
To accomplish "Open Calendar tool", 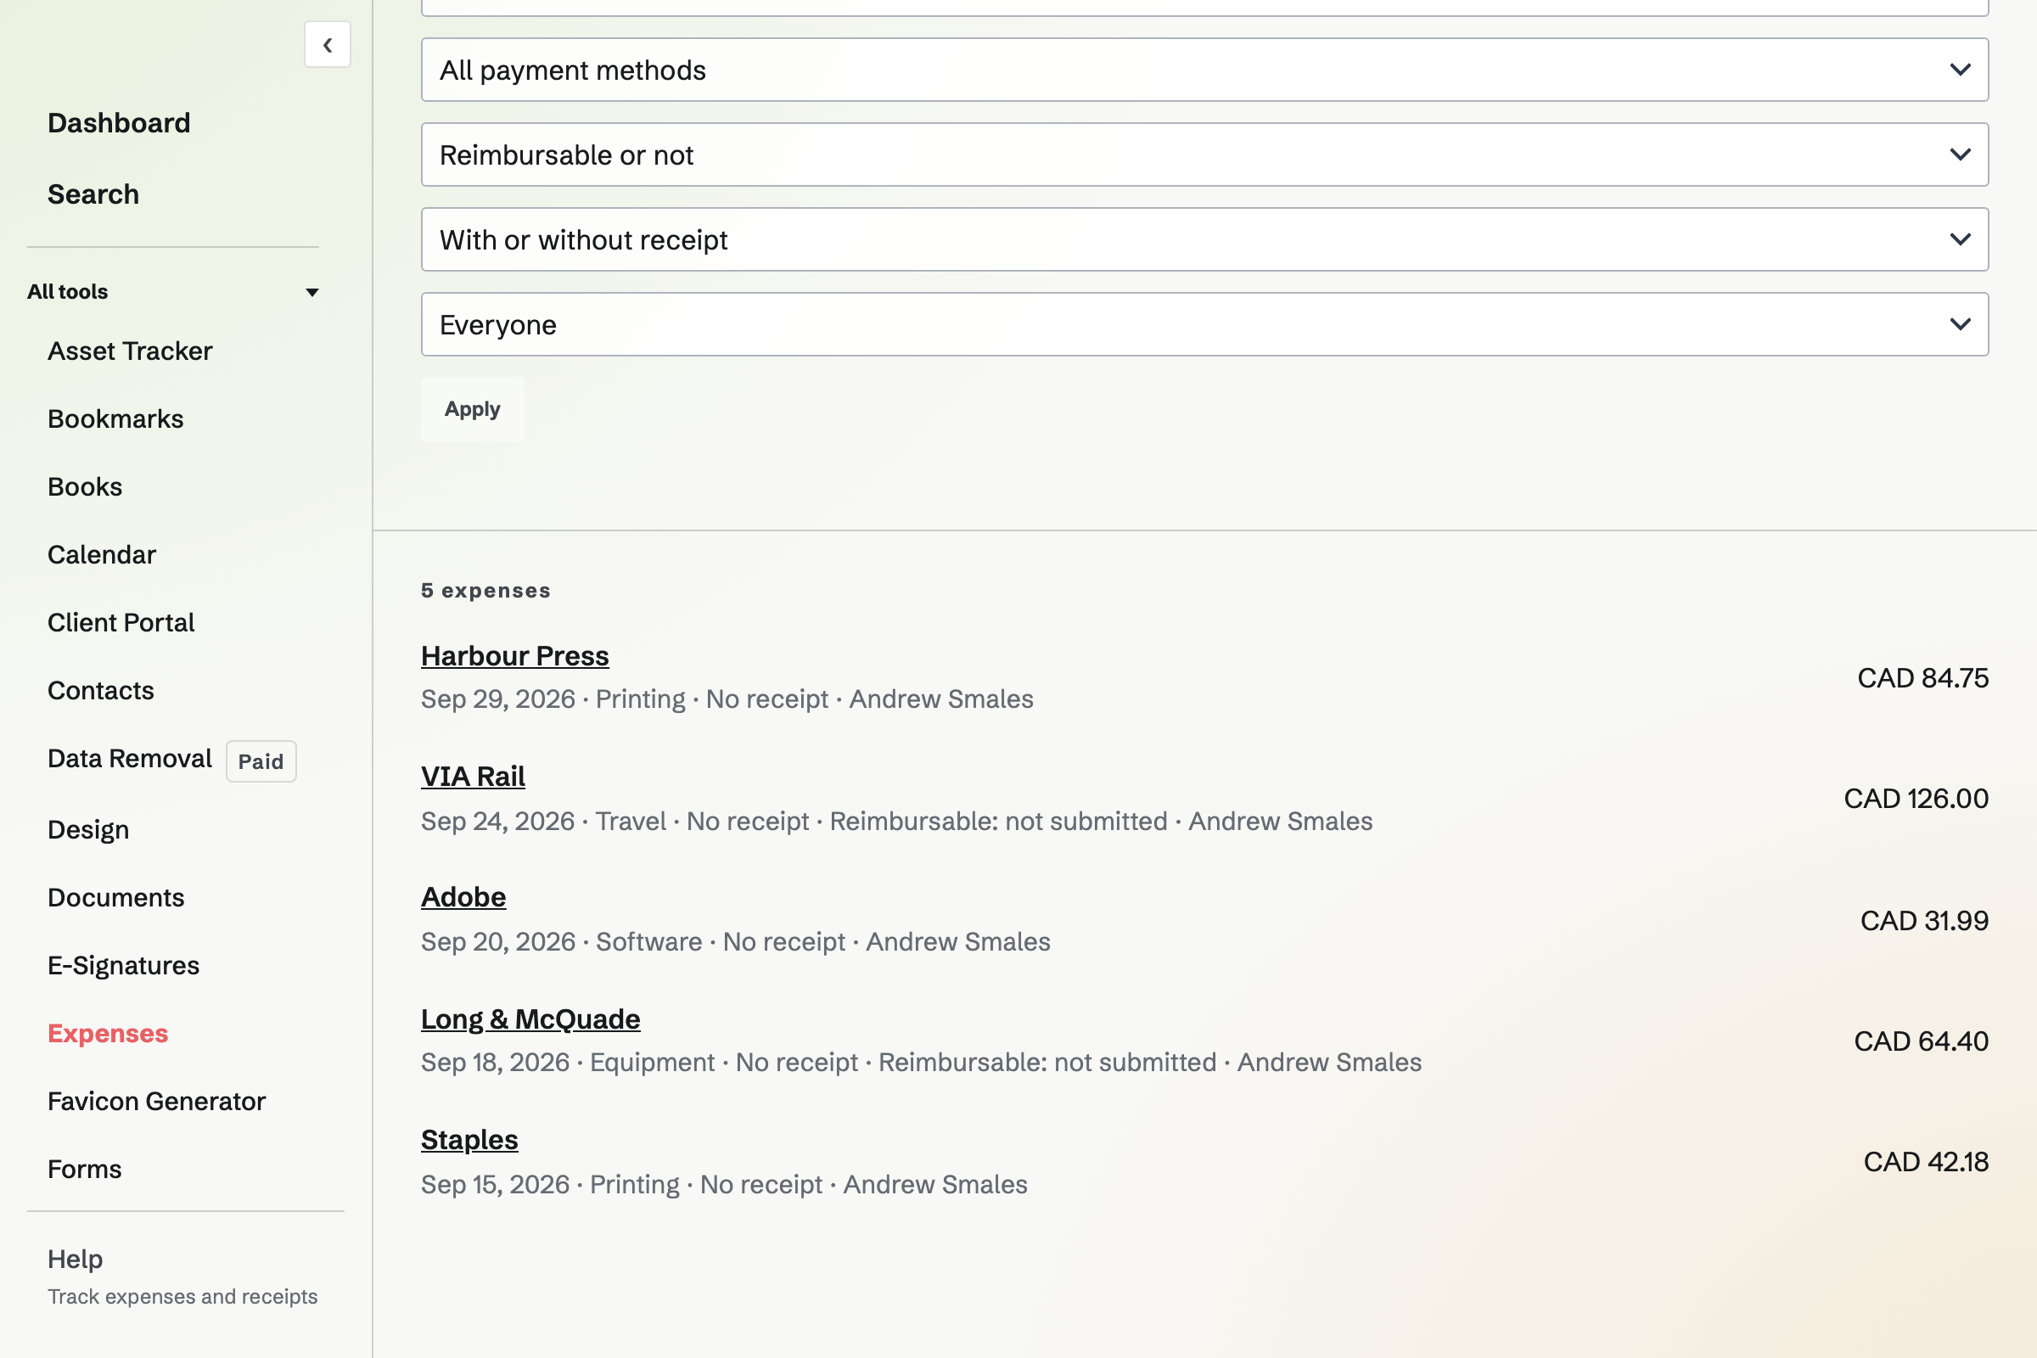I will [101, 554].
